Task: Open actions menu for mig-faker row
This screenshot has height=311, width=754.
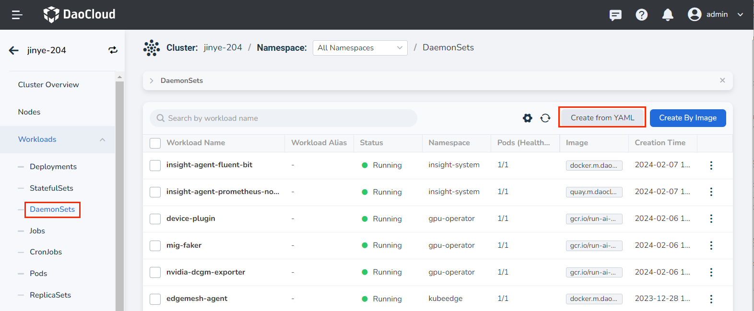Action: click(711, 245)
